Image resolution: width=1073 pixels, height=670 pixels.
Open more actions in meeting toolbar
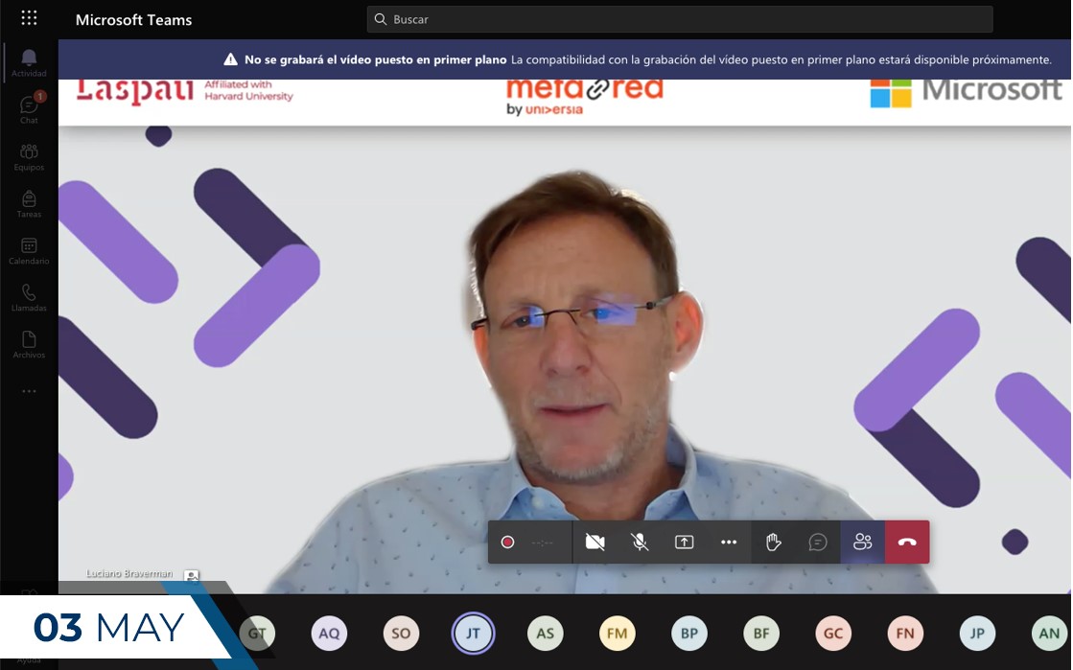point(729,542)
